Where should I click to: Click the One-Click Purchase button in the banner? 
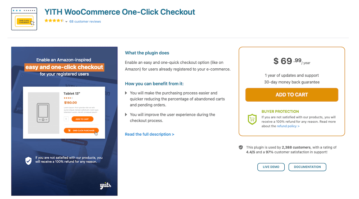point(81,131)
